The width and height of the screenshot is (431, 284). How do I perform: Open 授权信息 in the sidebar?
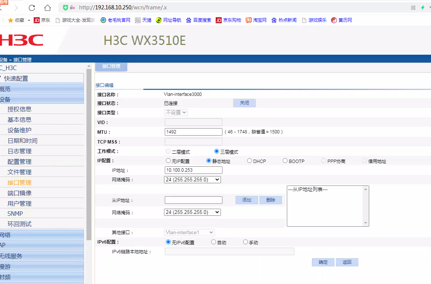19,109
